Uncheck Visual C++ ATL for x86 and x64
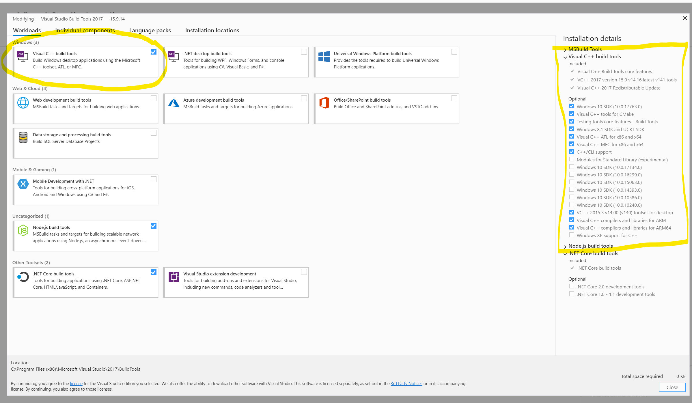Screen dimensions: 692x403 pos(572,137)
